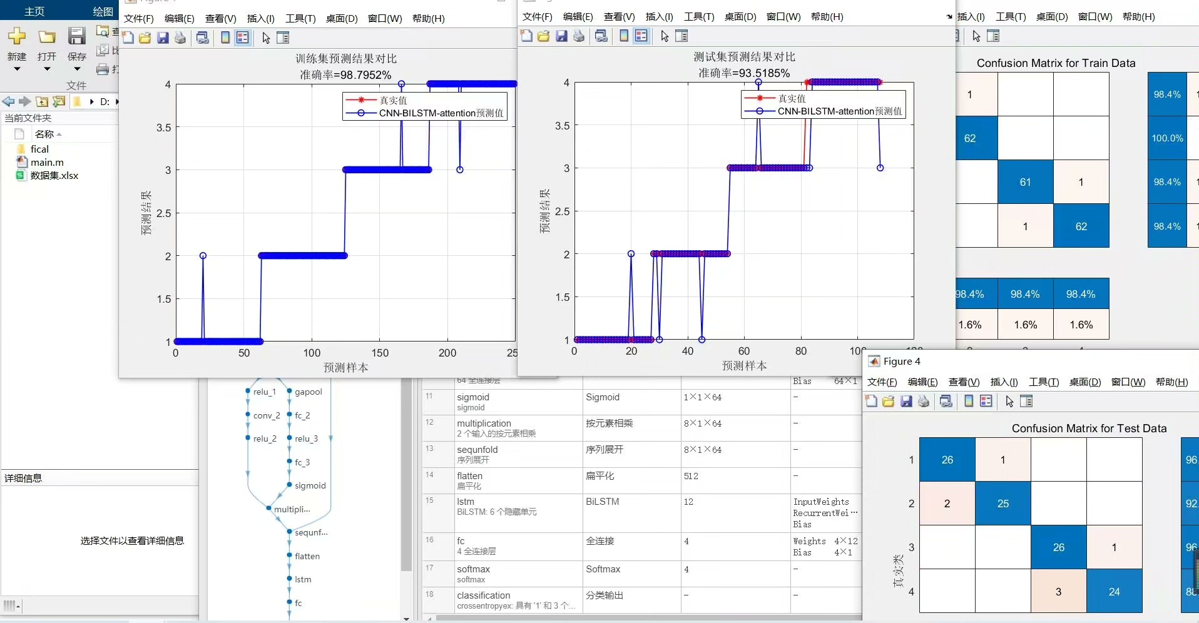Click the MATLAB Save (保存) disk icon
The width and height of the screenshot is (1199, 623).
pyautogui.click(x=76, y=36)
